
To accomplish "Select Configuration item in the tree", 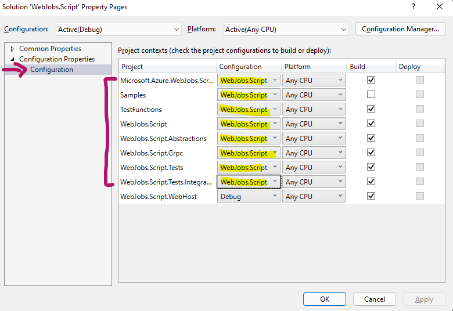I will point(52,70).
